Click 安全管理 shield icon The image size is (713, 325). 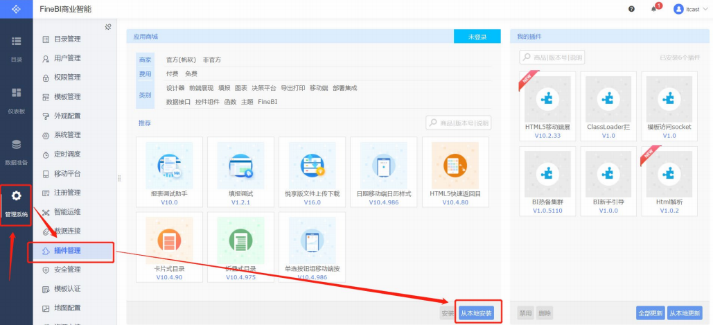pos(46,270)
